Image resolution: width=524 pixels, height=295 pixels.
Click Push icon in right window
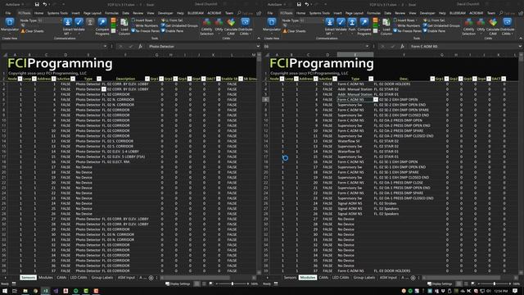352,22
